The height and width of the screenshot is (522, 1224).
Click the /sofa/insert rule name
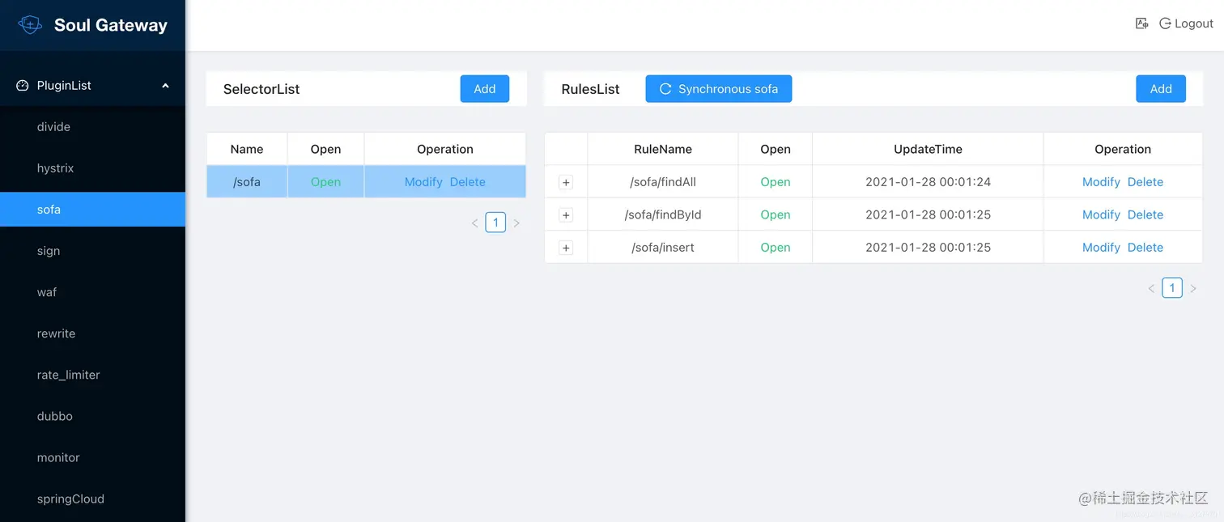click(663, 248)
